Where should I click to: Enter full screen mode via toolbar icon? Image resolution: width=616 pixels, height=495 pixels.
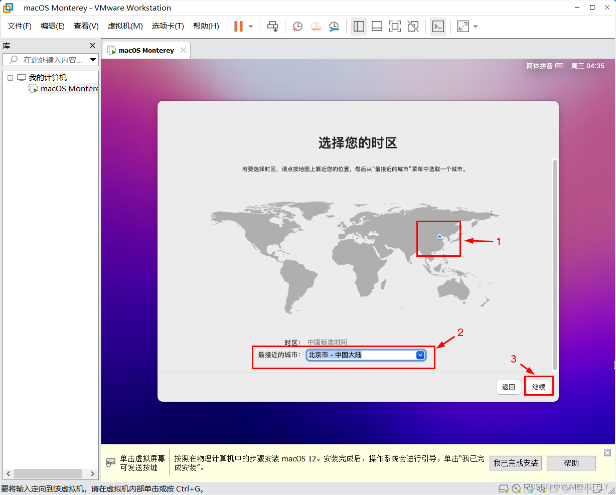coord(395,26)
